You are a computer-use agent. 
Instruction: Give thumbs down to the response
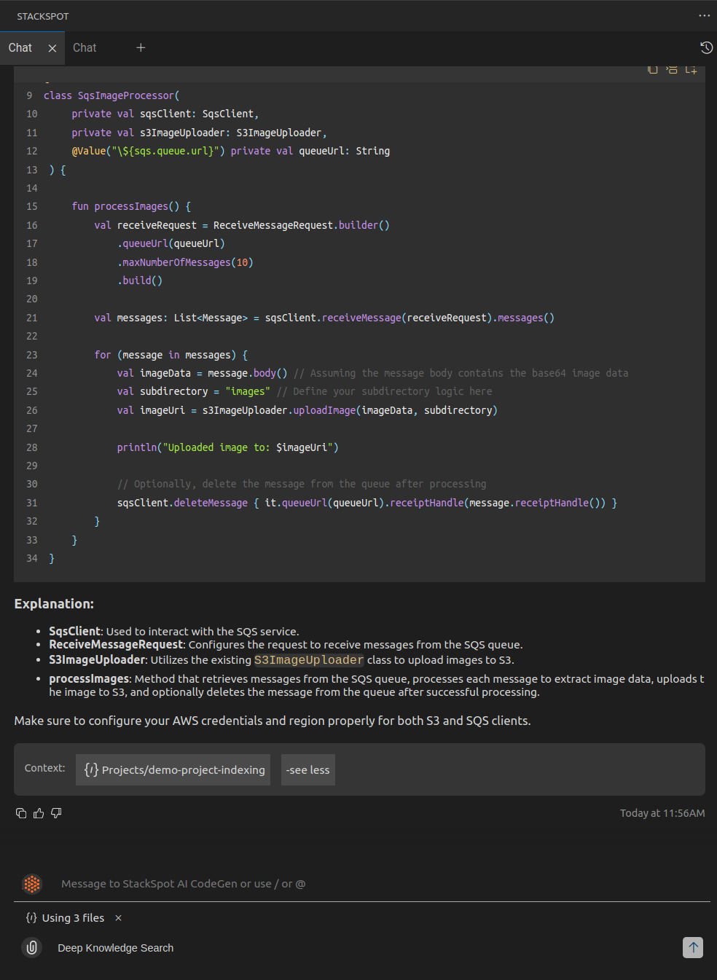(56, 813)
